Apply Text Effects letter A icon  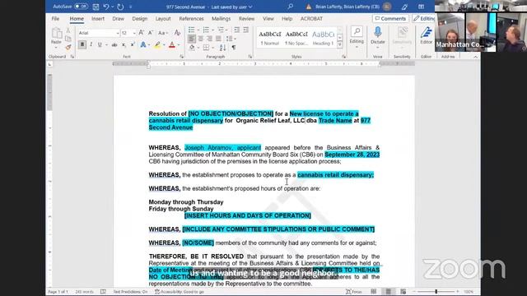[x=143, y=44]
